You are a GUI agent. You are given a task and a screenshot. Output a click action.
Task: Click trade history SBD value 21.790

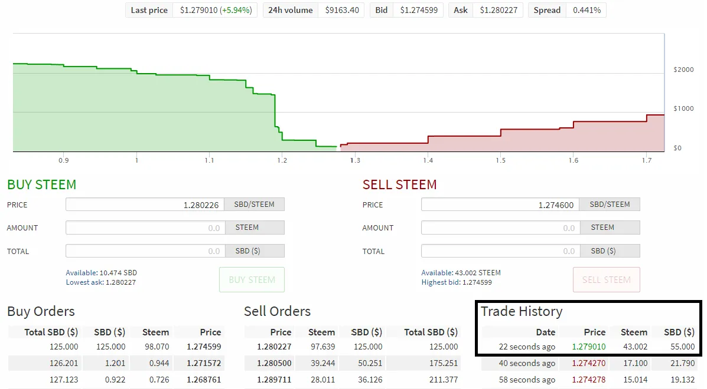click(x=683, y=363)
